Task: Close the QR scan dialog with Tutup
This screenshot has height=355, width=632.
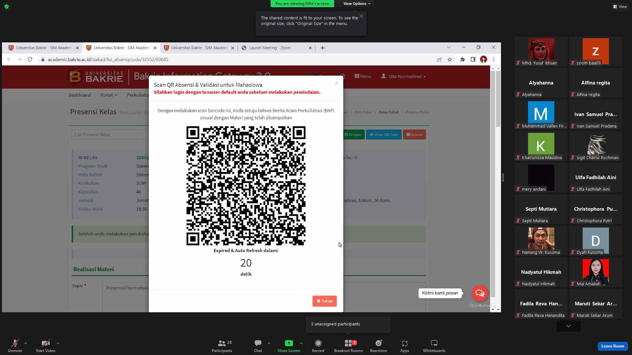Action: [325, 301]
